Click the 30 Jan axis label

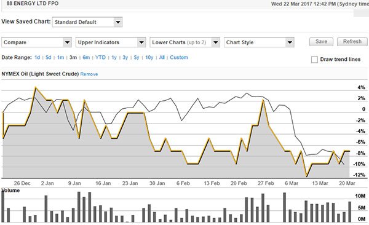(157, 183)
